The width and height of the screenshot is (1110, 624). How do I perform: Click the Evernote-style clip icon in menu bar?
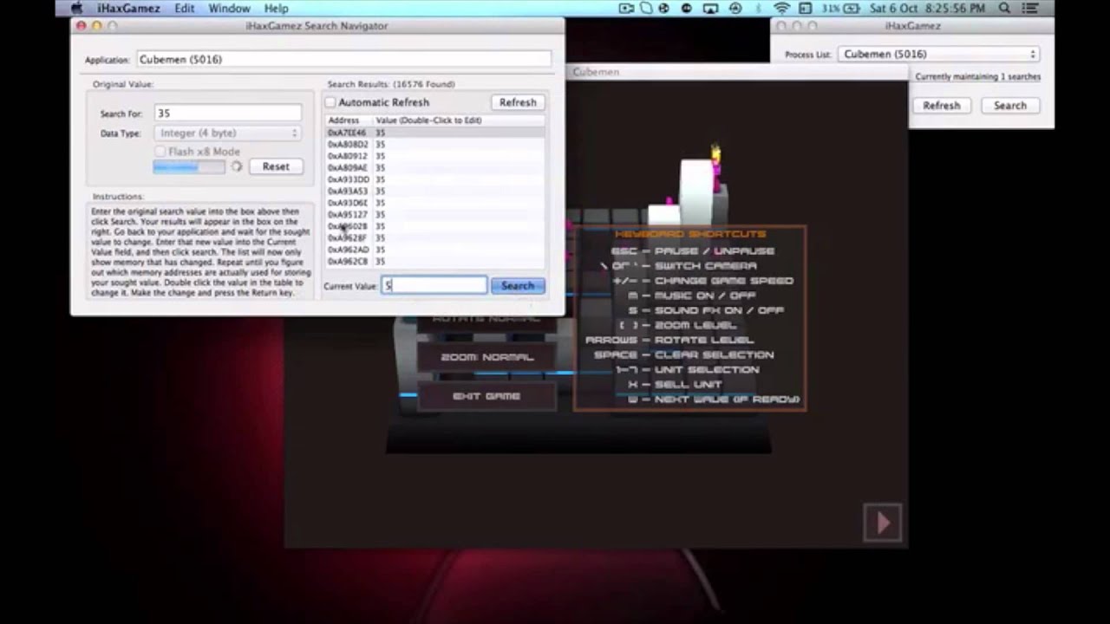tap(647, 9)
